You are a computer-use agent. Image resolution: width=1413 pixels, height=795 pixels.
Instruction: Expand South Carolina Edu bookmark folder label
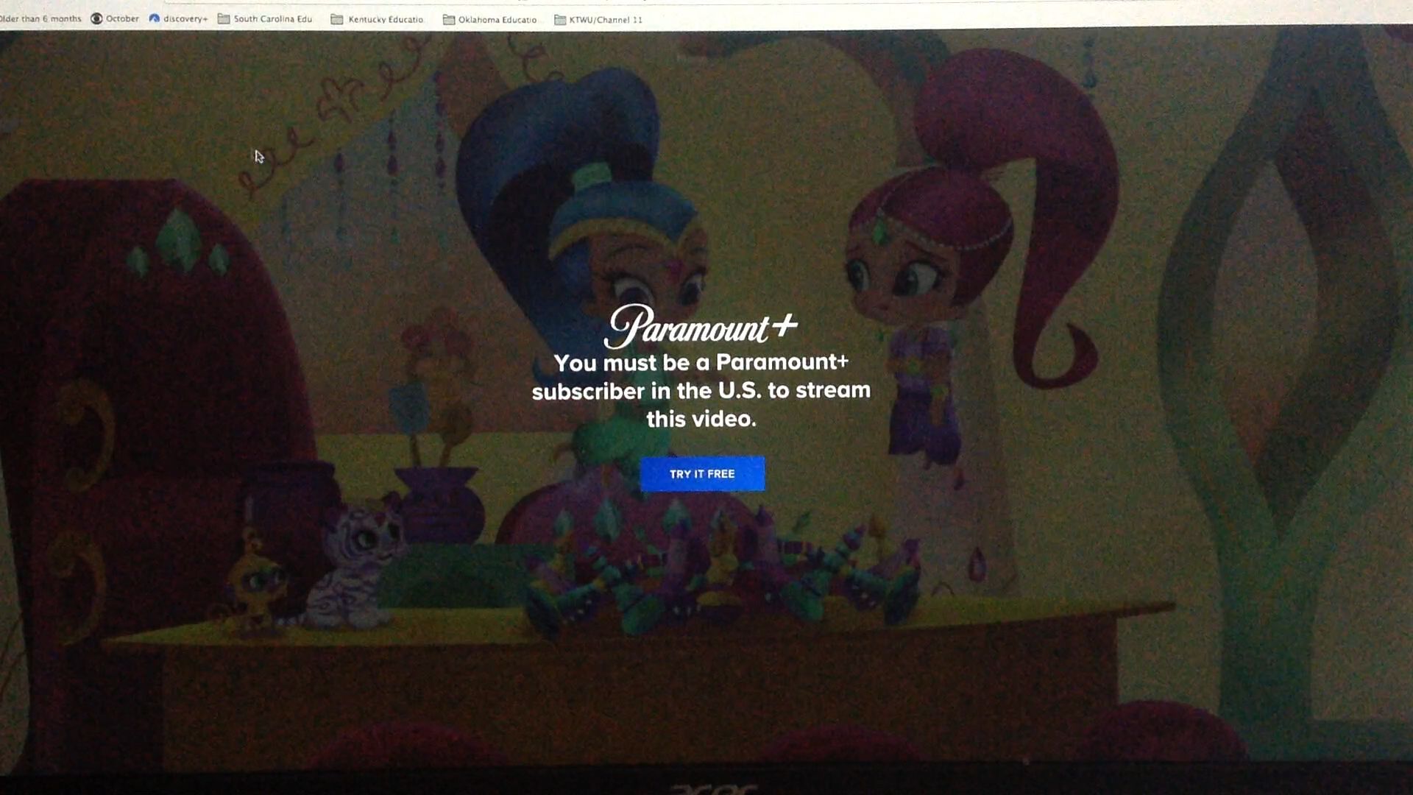(272, 19)
